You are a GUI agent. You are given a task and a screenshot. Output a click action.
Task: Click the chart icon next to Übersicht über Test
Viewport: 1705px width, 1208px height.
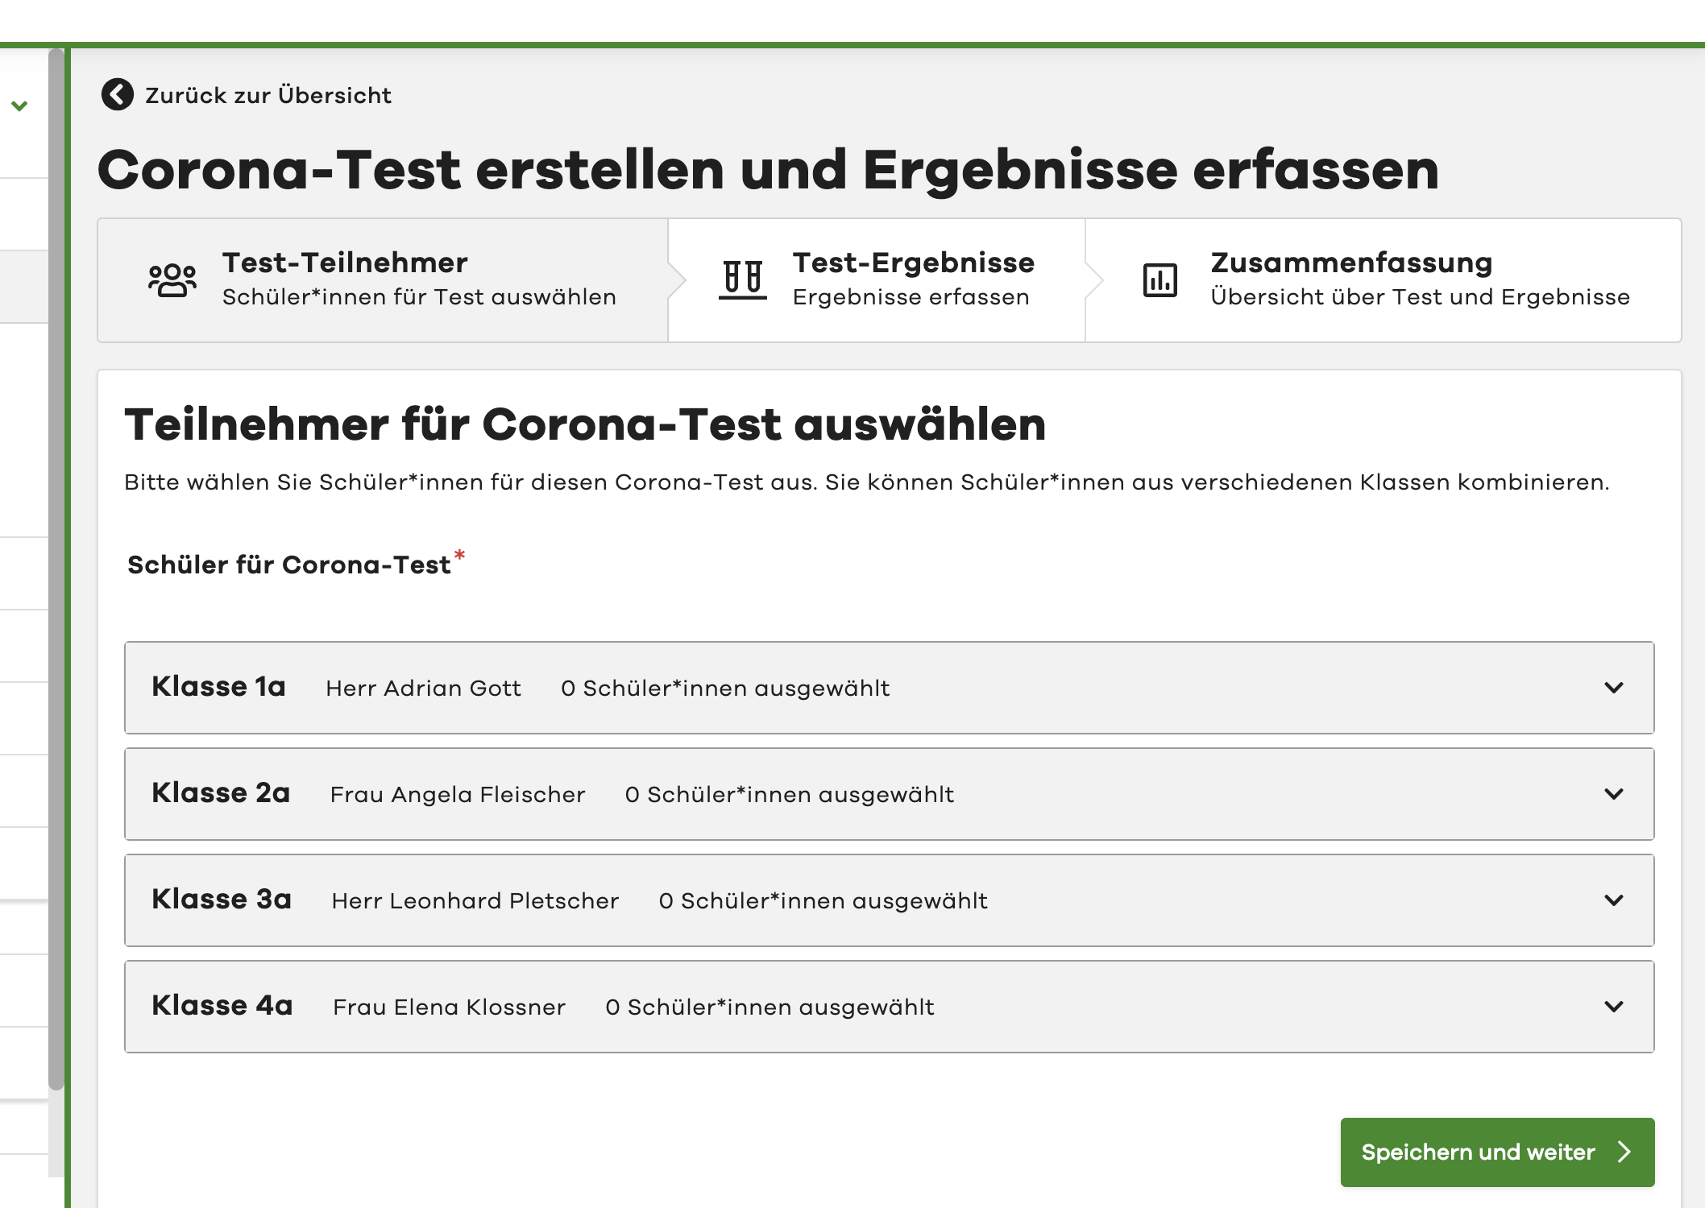pyautogui.click(x=1160, y=279)
